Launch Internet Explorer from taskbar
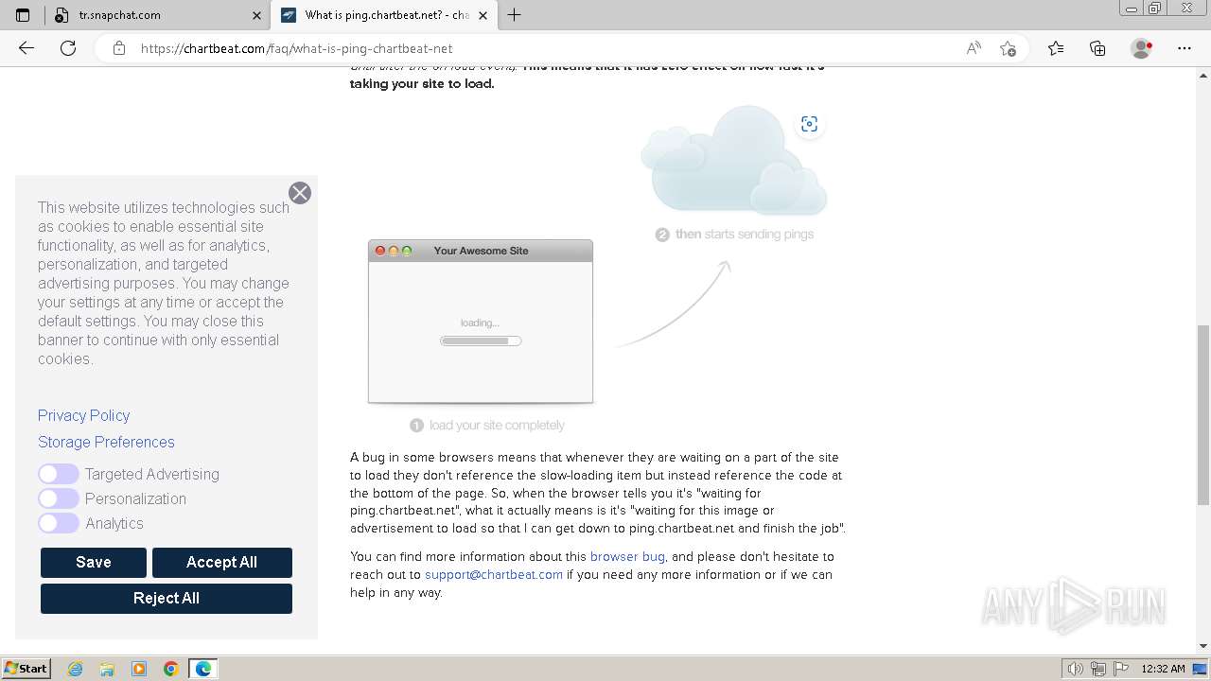The image size is (1211, 681). (x=76, y=669)
